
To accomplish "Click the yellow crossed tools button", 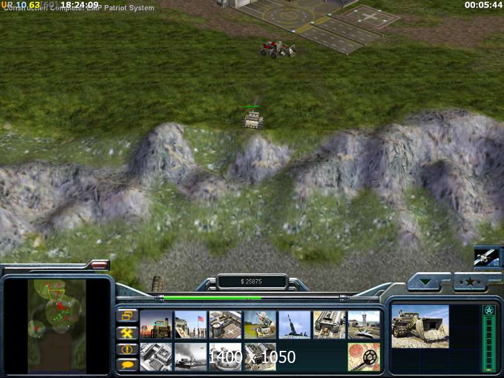I will click(127, 333).
